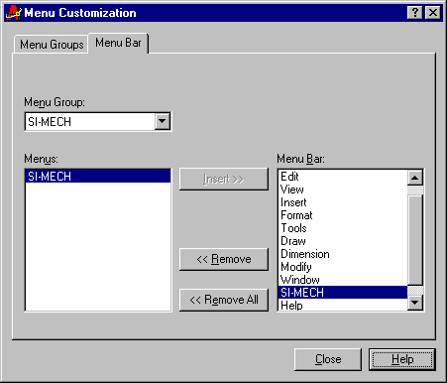This screenshot has height=383, width=447.
Task: Click the Close button
Action: [328, 359]
